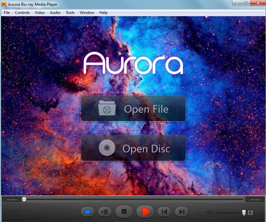Viewport: 266px width, 222px height.
Task: Skip to the previous track
Action: coord(164,212)
